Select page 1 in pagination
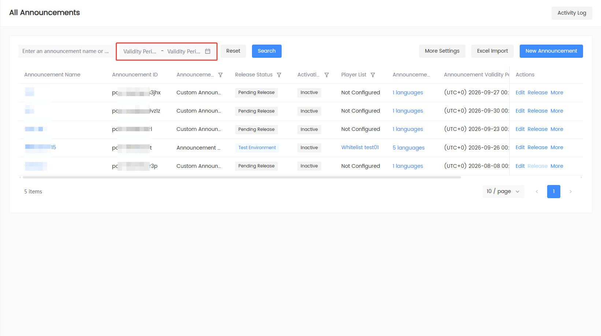 coord(554,192)
